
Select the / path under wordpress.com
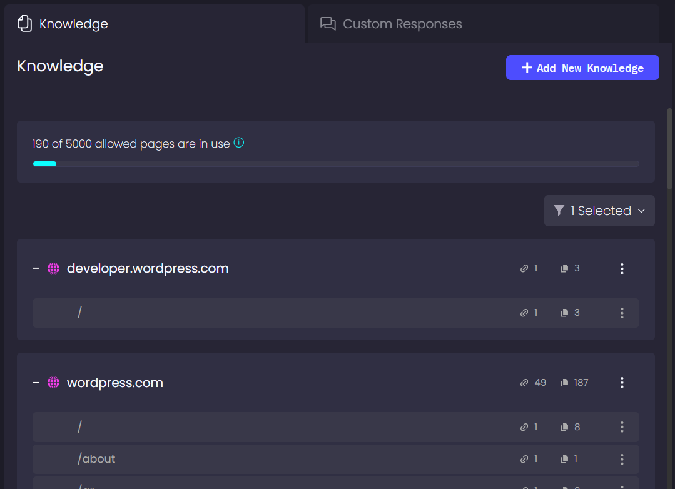point(79,427)
